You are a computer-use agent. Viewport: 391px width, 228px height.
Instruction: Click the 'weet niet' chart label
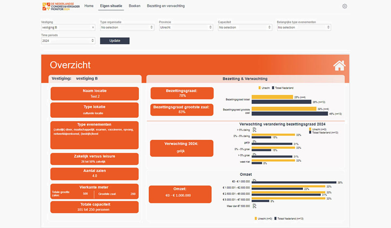[245, 162]
